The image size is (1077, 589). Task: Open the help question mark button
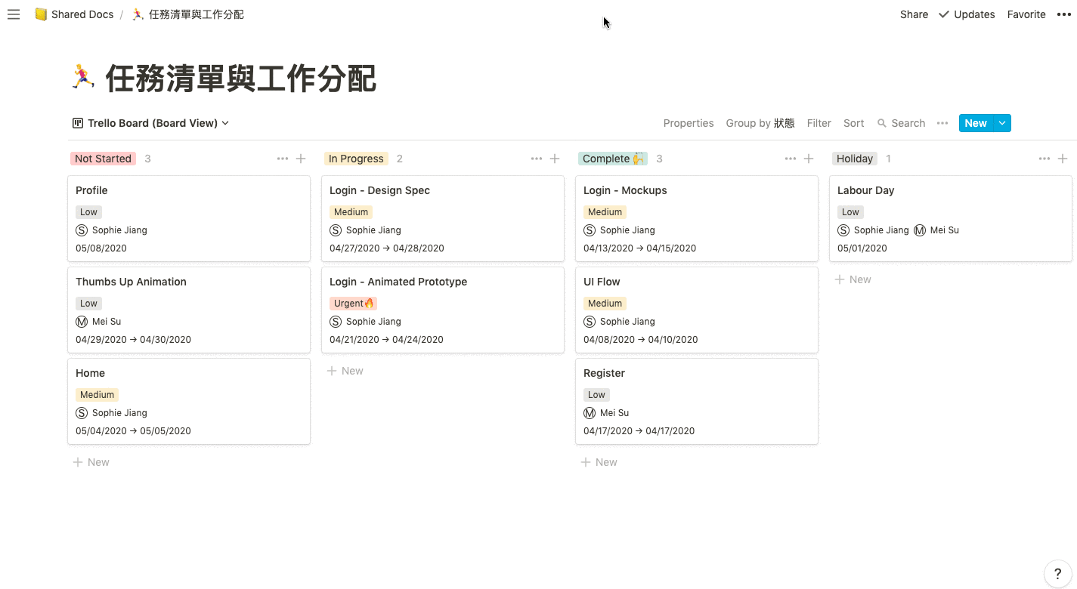tap(1057, 574)
